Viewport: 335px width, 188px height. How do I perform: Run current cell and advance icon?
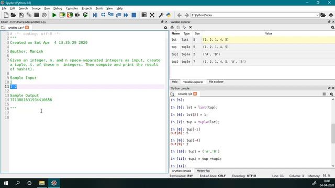click(x=70, y=15)
